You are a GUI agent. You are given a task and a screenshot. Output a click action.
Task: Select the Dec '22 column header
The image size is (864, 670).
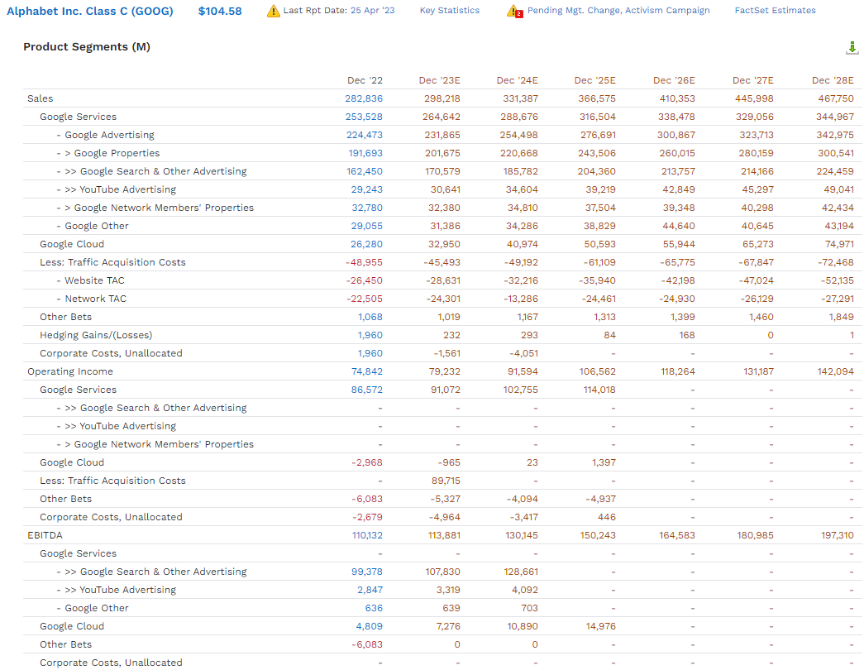tap(365, 80)
